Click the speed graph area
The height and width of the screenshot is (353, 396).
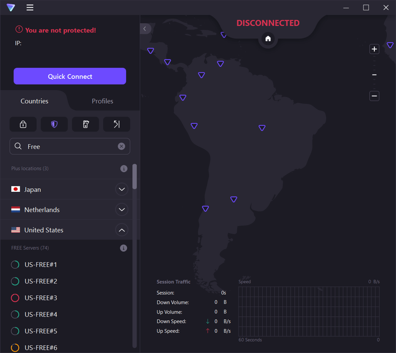pos(309,311)
